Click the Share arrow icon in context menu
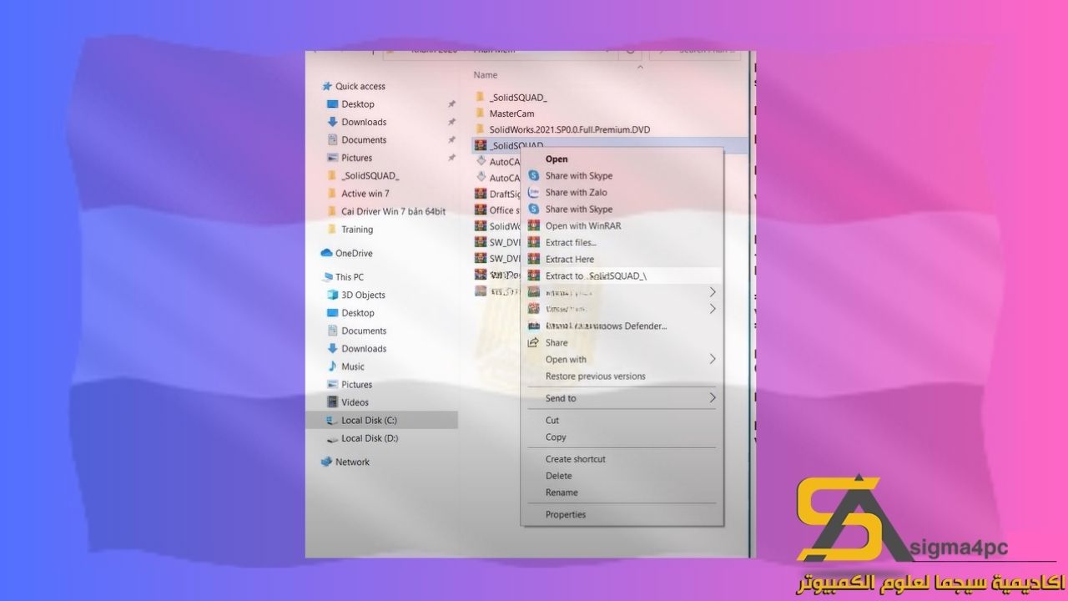The width and height of the screenshot is (1068, 601). pos(534,343)
